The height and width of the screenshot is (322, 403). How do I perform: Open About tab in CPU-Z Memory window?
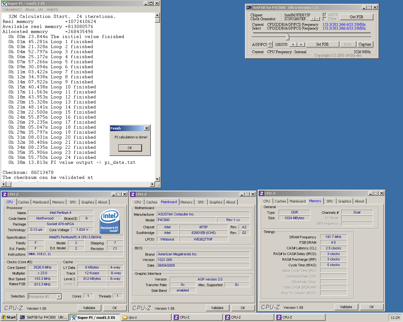tap(360, 201)
